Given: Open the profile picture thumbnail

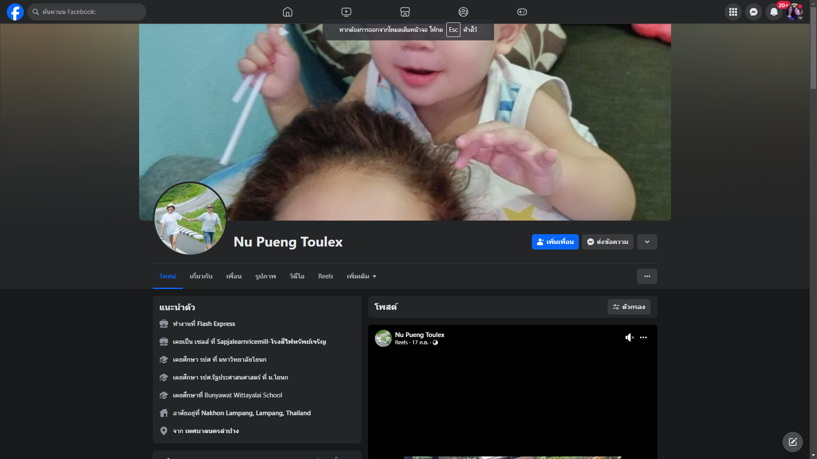Looking at the screenshot, I should (x=190, y=219).
